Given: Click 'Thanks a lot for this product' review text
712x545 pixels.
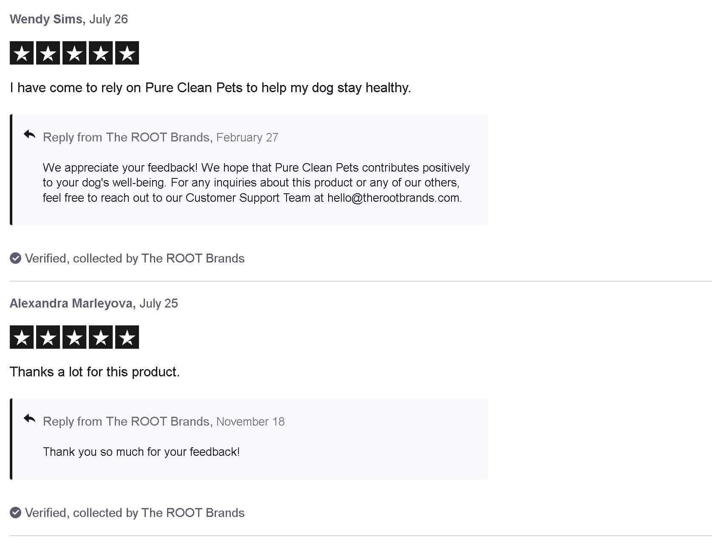Looking at the screenshot, I should coord(95,372).
